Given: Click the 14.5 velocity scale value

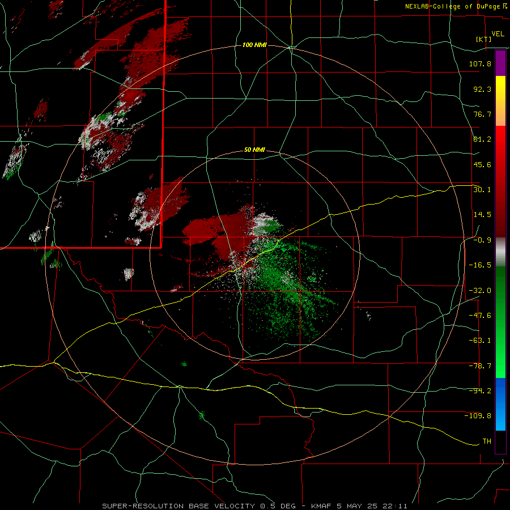Looking at the screenshot, I should [482, 215].
